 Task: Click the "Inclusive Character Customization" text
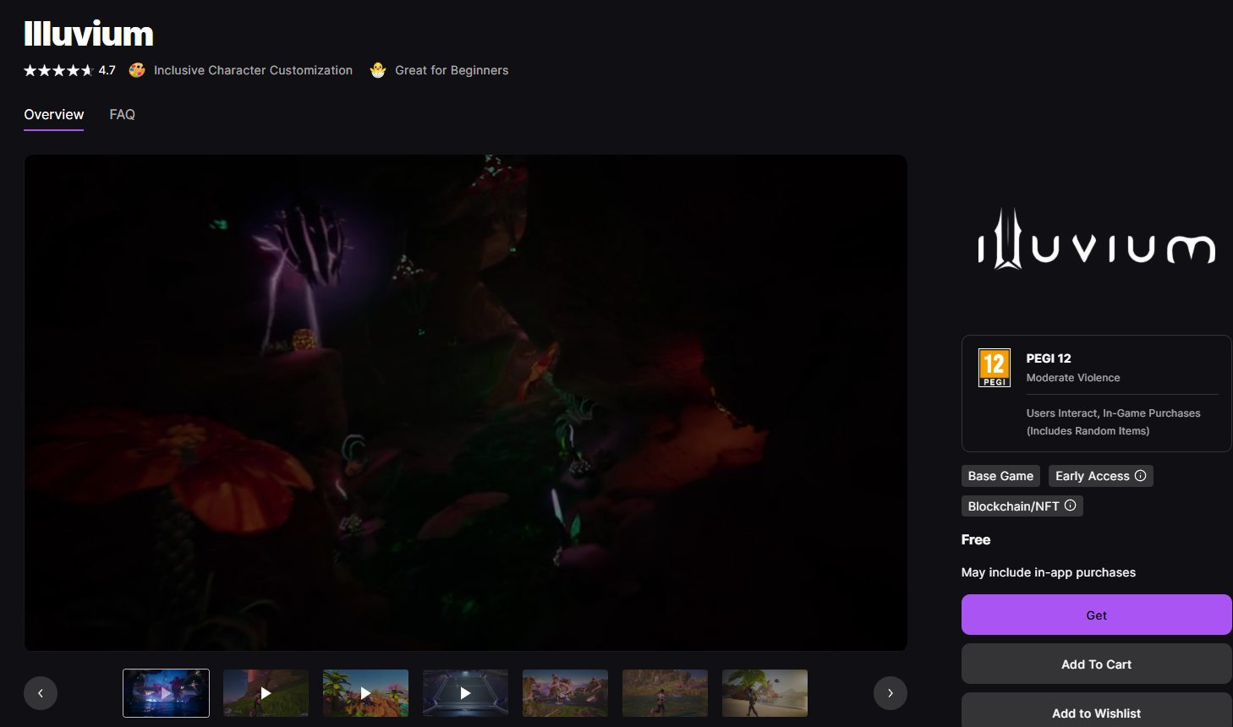tap(253, 70)
